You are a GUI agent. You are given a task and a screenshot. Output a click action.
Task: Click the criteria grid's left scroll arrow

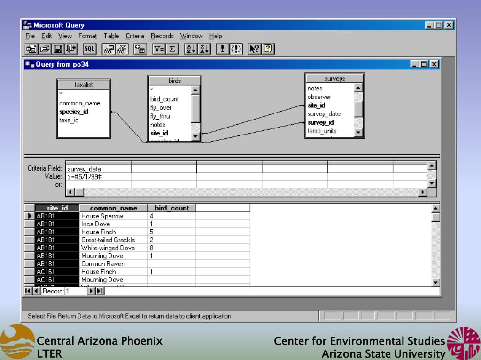click(70, 192)
